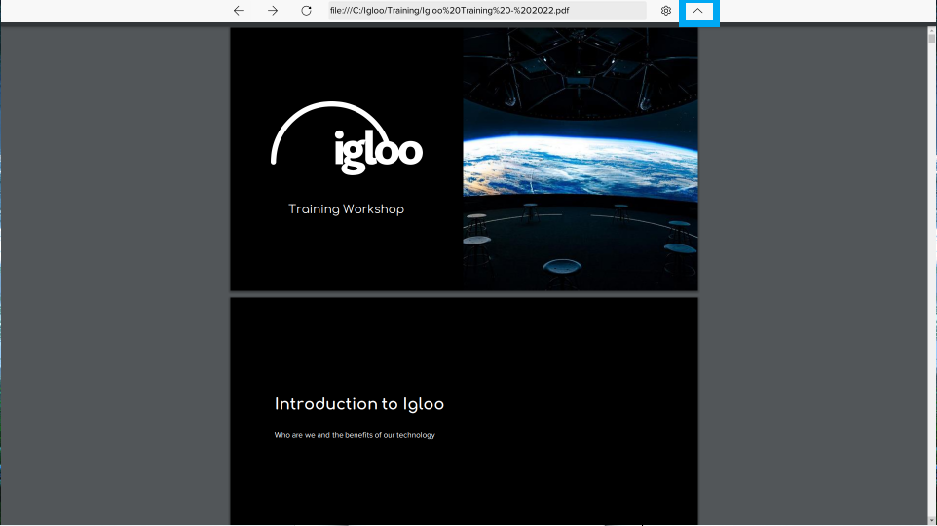Click the "Introduction to Igloo" heading
Screen dimensions: 937x526
[x=358, y=404]
